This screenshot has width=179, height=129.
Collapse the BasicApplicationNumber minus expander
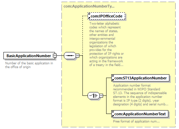(x=55, y=56)
